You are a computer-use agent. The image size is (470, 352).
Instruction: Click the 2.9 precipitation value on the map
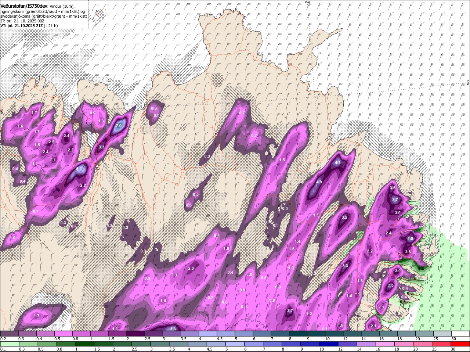pyautogui.click(x=397, y=271)
